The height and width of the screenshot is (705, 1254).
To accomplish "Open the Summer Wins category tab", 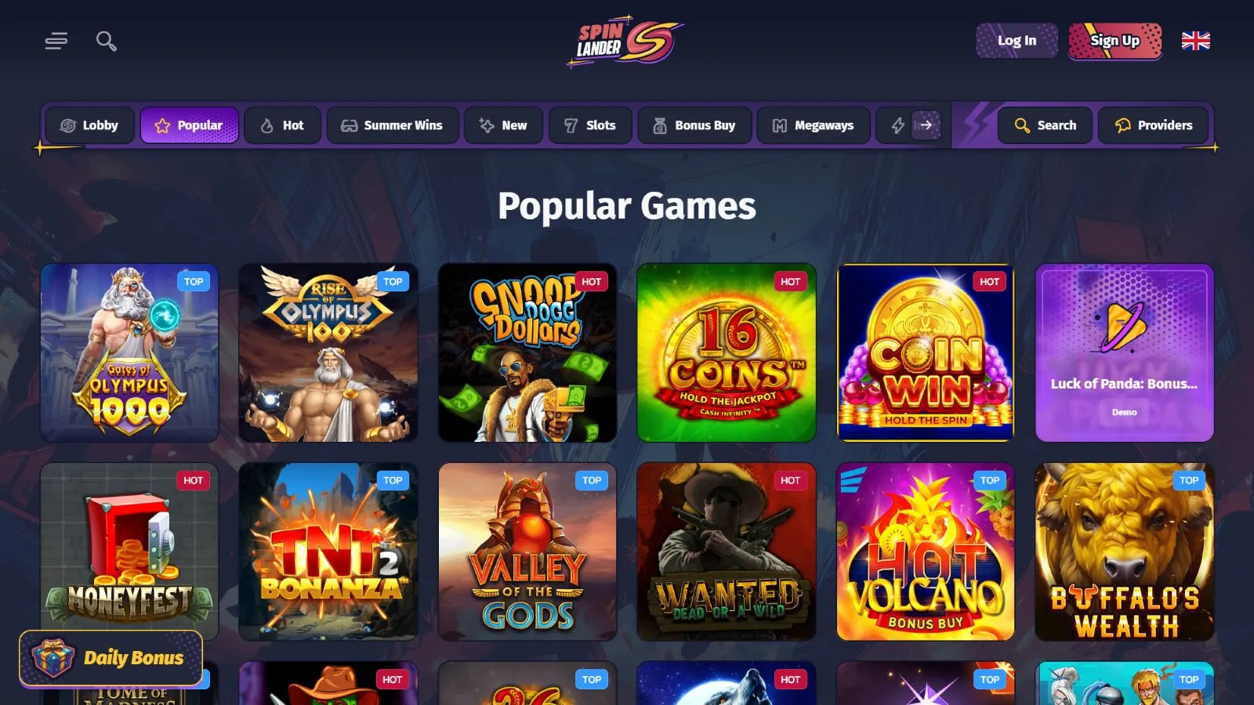I will (x=392, y=125).
